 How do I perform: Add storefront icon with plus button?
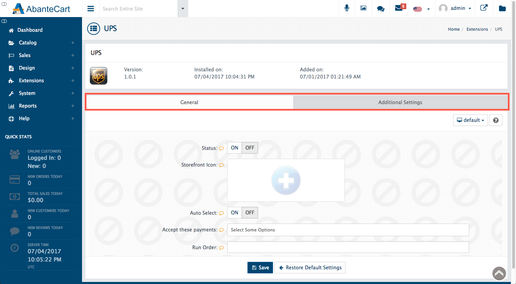coord(286,180)
